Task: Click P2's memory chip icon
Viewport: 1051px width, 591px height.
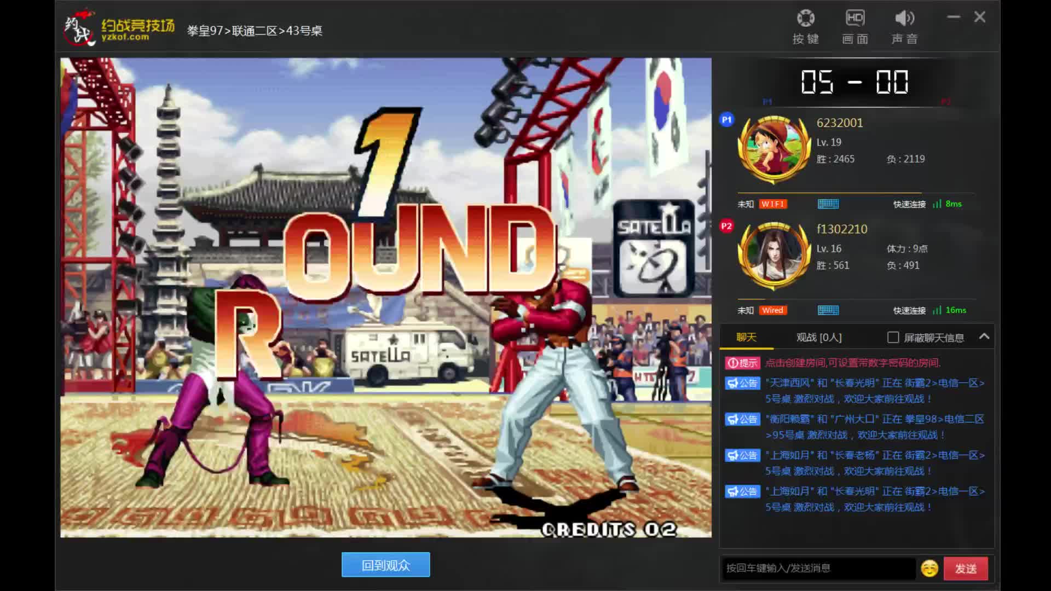Action: 828,310
